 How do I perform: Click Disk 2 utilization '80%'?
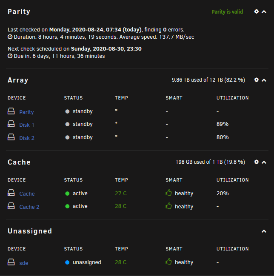click(223, 137)
